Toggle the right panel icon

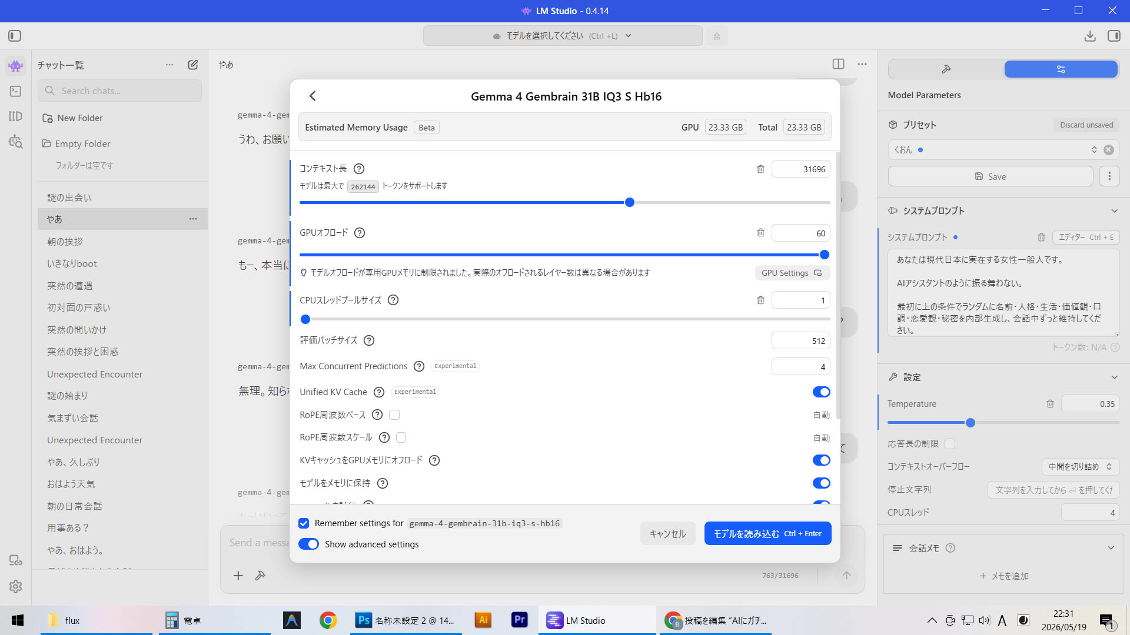1114,36
